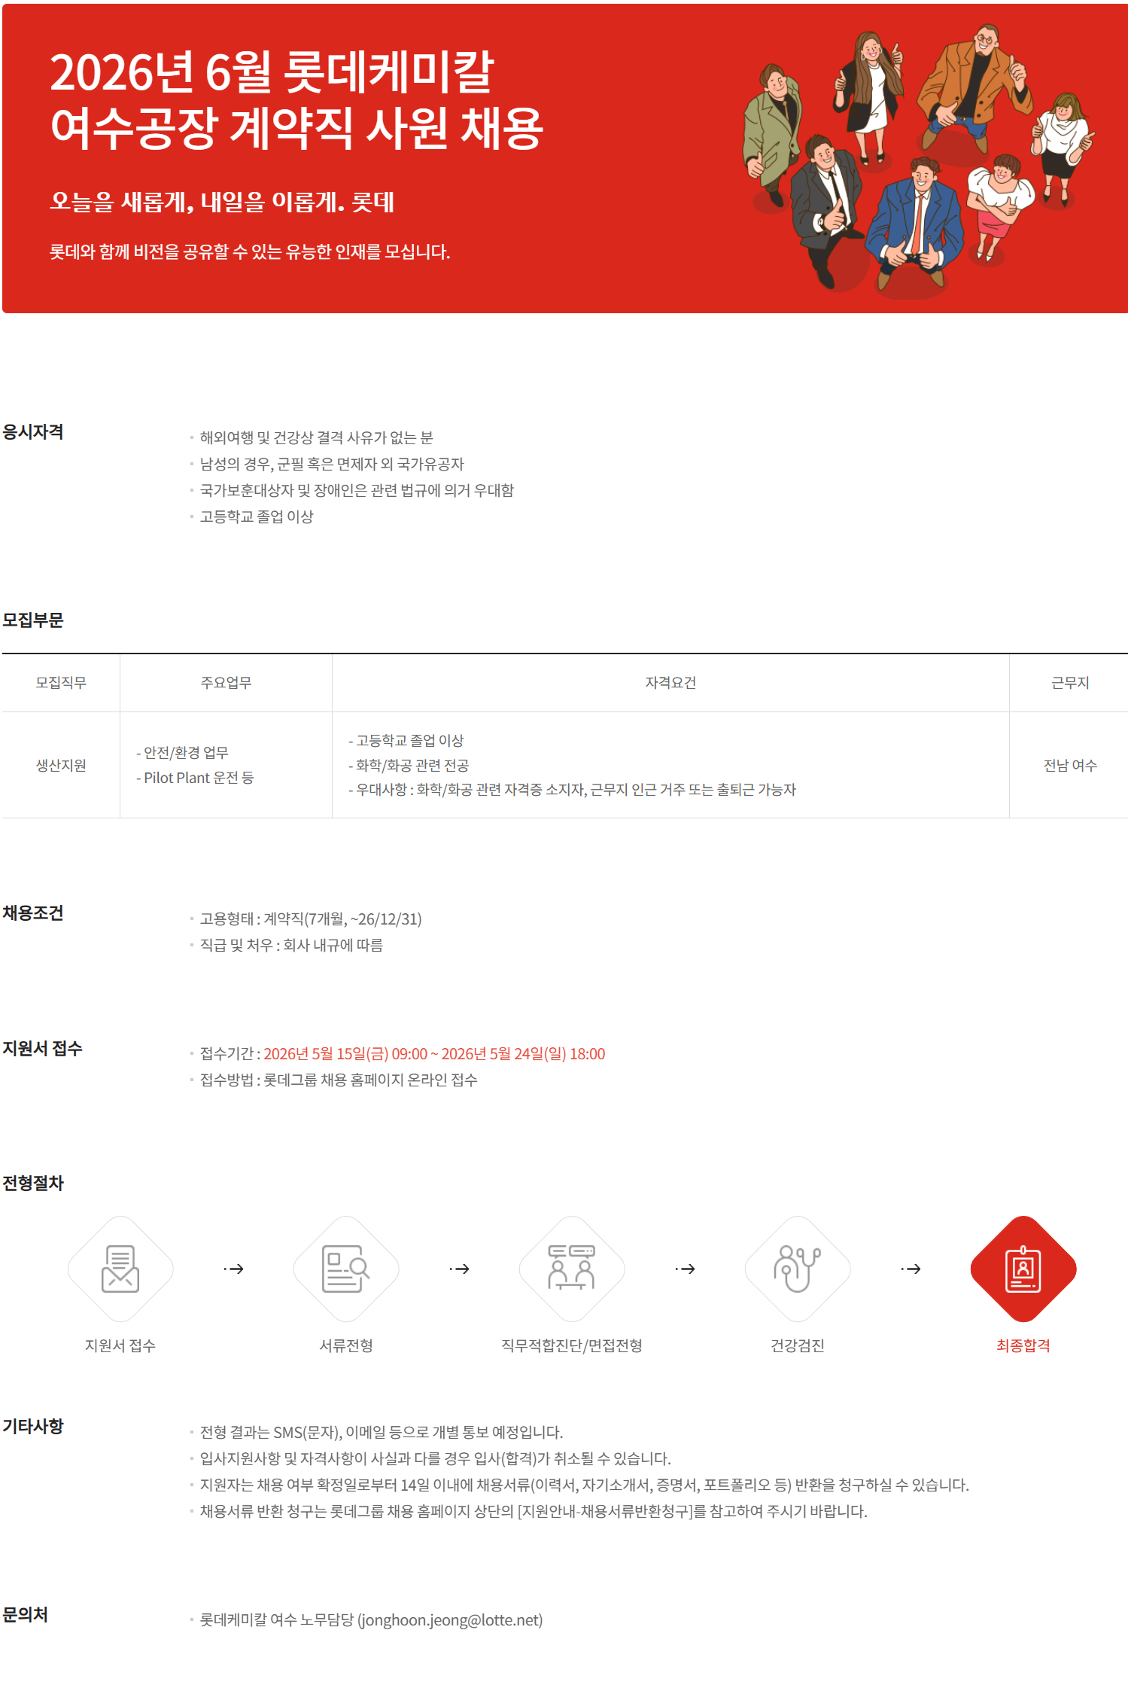Click the 직급 및 처우 line

click(x=291, y=945)
